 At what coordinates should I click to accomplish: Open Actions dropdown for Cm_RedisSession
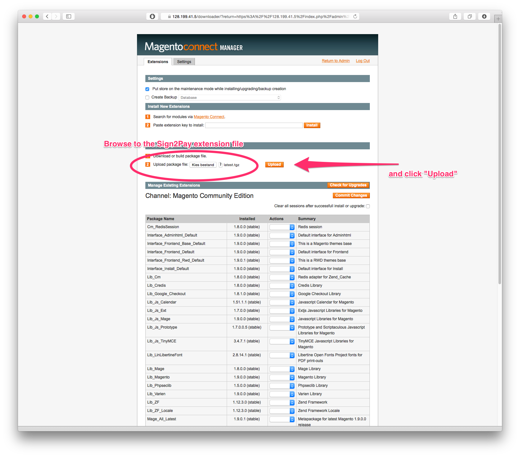point(282,227)
